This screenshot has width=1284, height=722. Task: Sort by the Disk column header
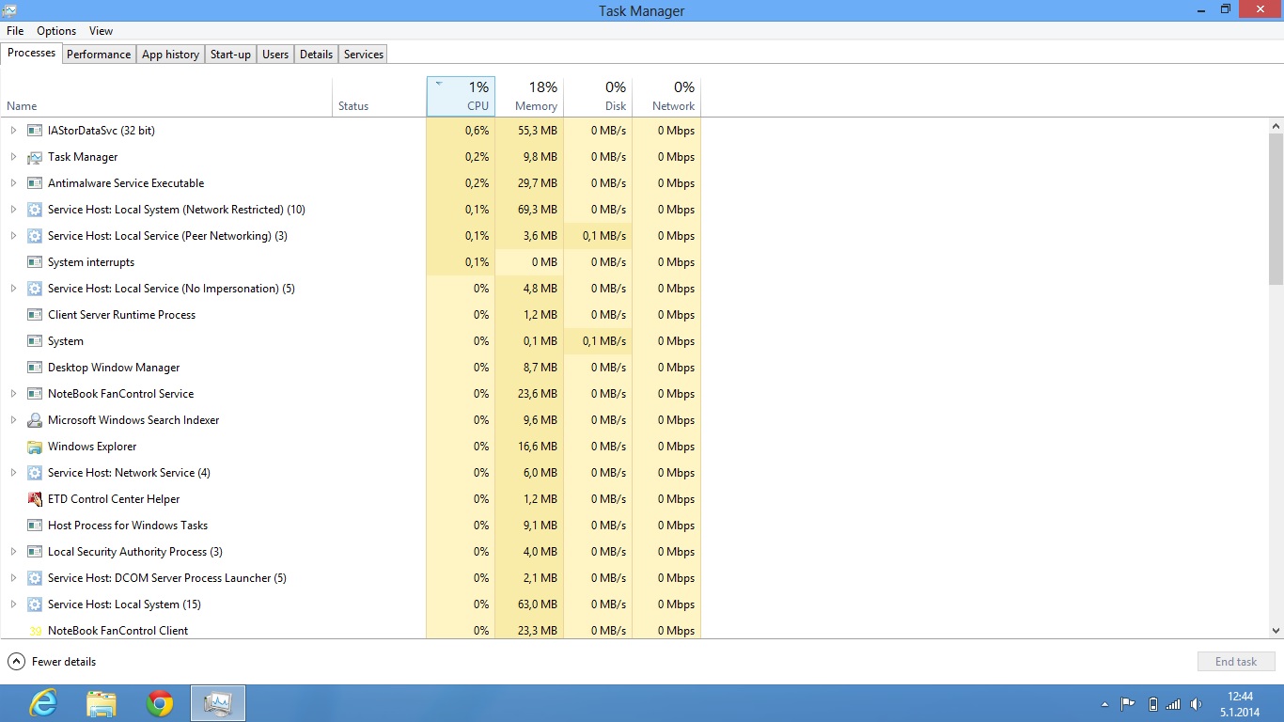599,97
